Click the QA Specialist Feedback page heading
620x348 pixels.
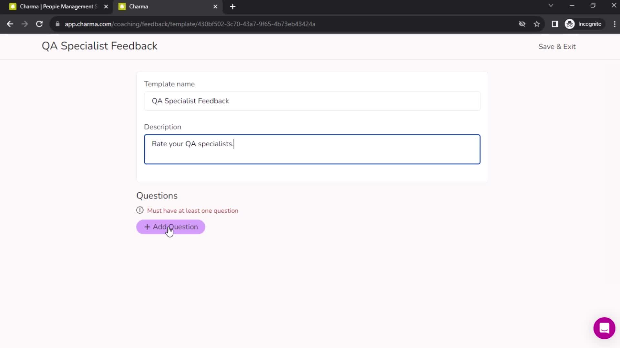[99, 46]
